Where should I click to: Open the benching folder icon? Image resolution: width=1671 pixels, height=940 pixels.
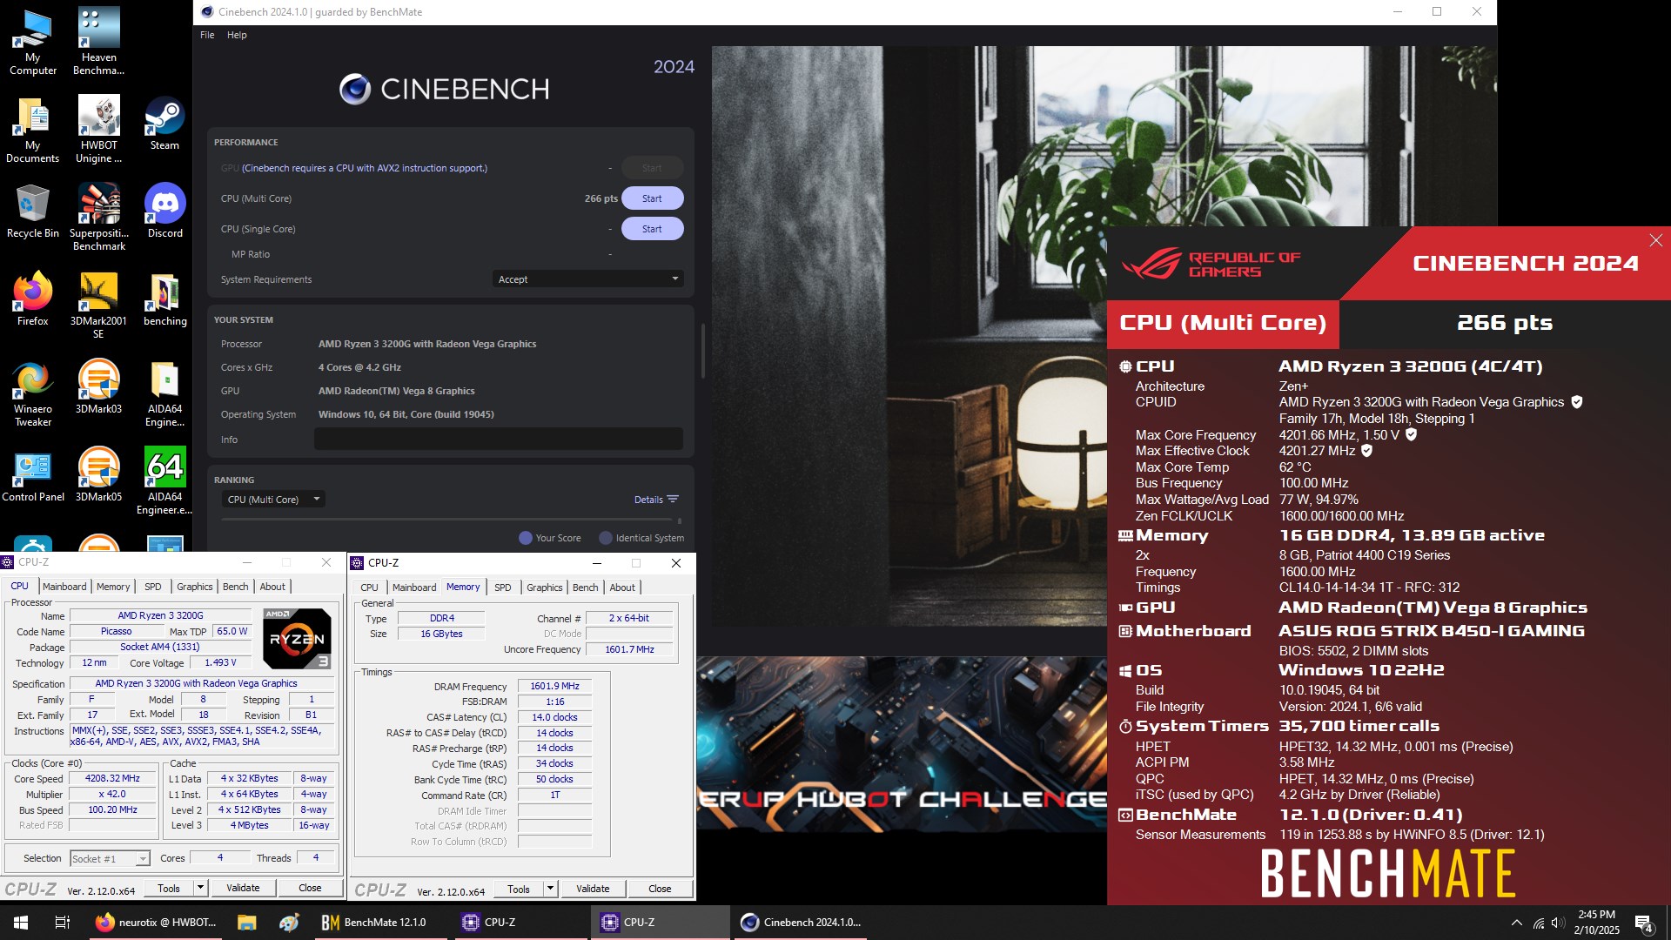pos(164,299)
